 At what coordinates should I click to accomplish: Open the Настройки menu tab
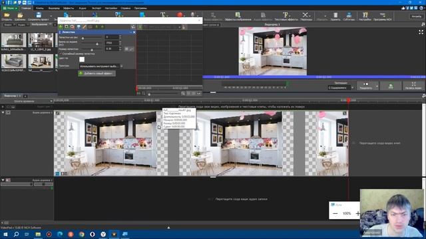point(111,8)
